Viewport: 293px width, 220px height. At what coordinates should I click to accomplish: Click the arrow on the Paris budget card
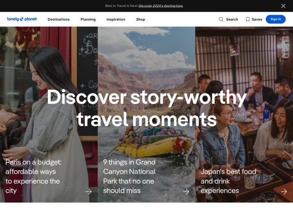click(88, 192)
